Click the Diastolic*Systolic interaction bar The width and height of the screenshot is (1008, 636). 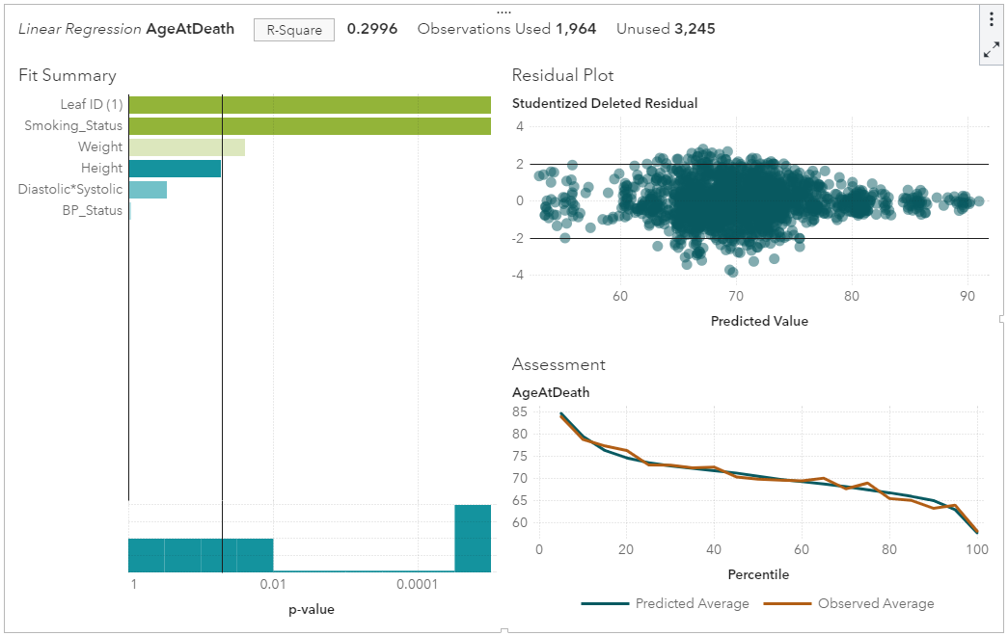coord(148,190)
